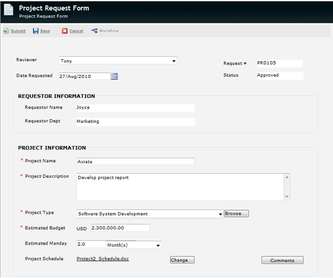Click the Submit link
This screenshot has height=278, width=333.
[x=18, y=31]
